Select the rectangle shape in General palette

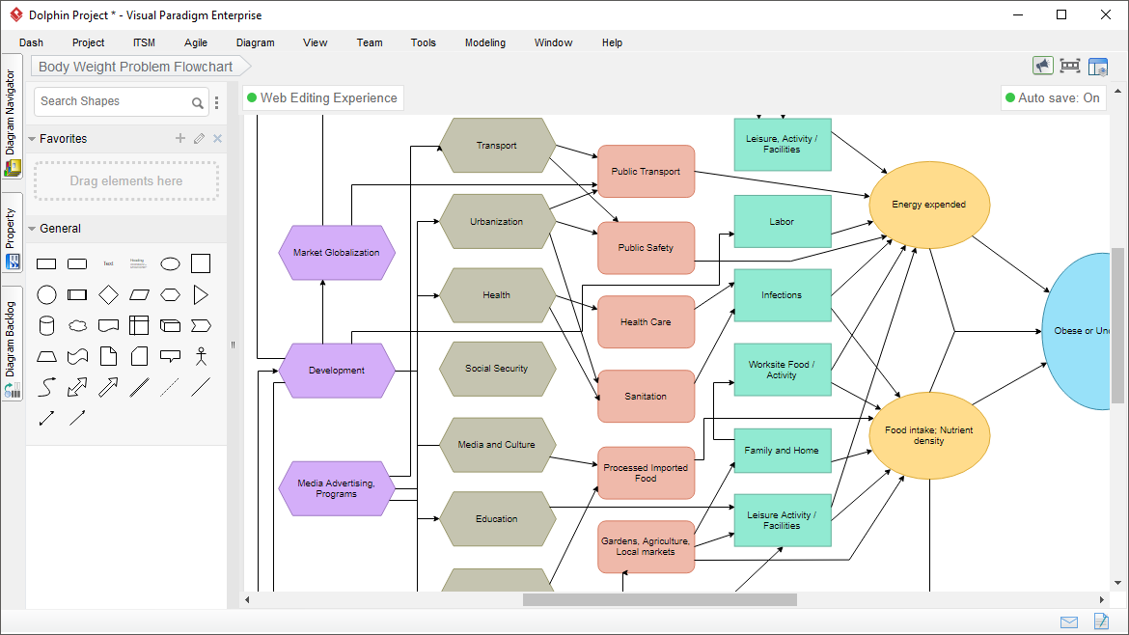point(46,264)
